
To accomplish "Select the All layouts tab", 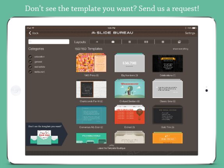I will coord(97,42).
